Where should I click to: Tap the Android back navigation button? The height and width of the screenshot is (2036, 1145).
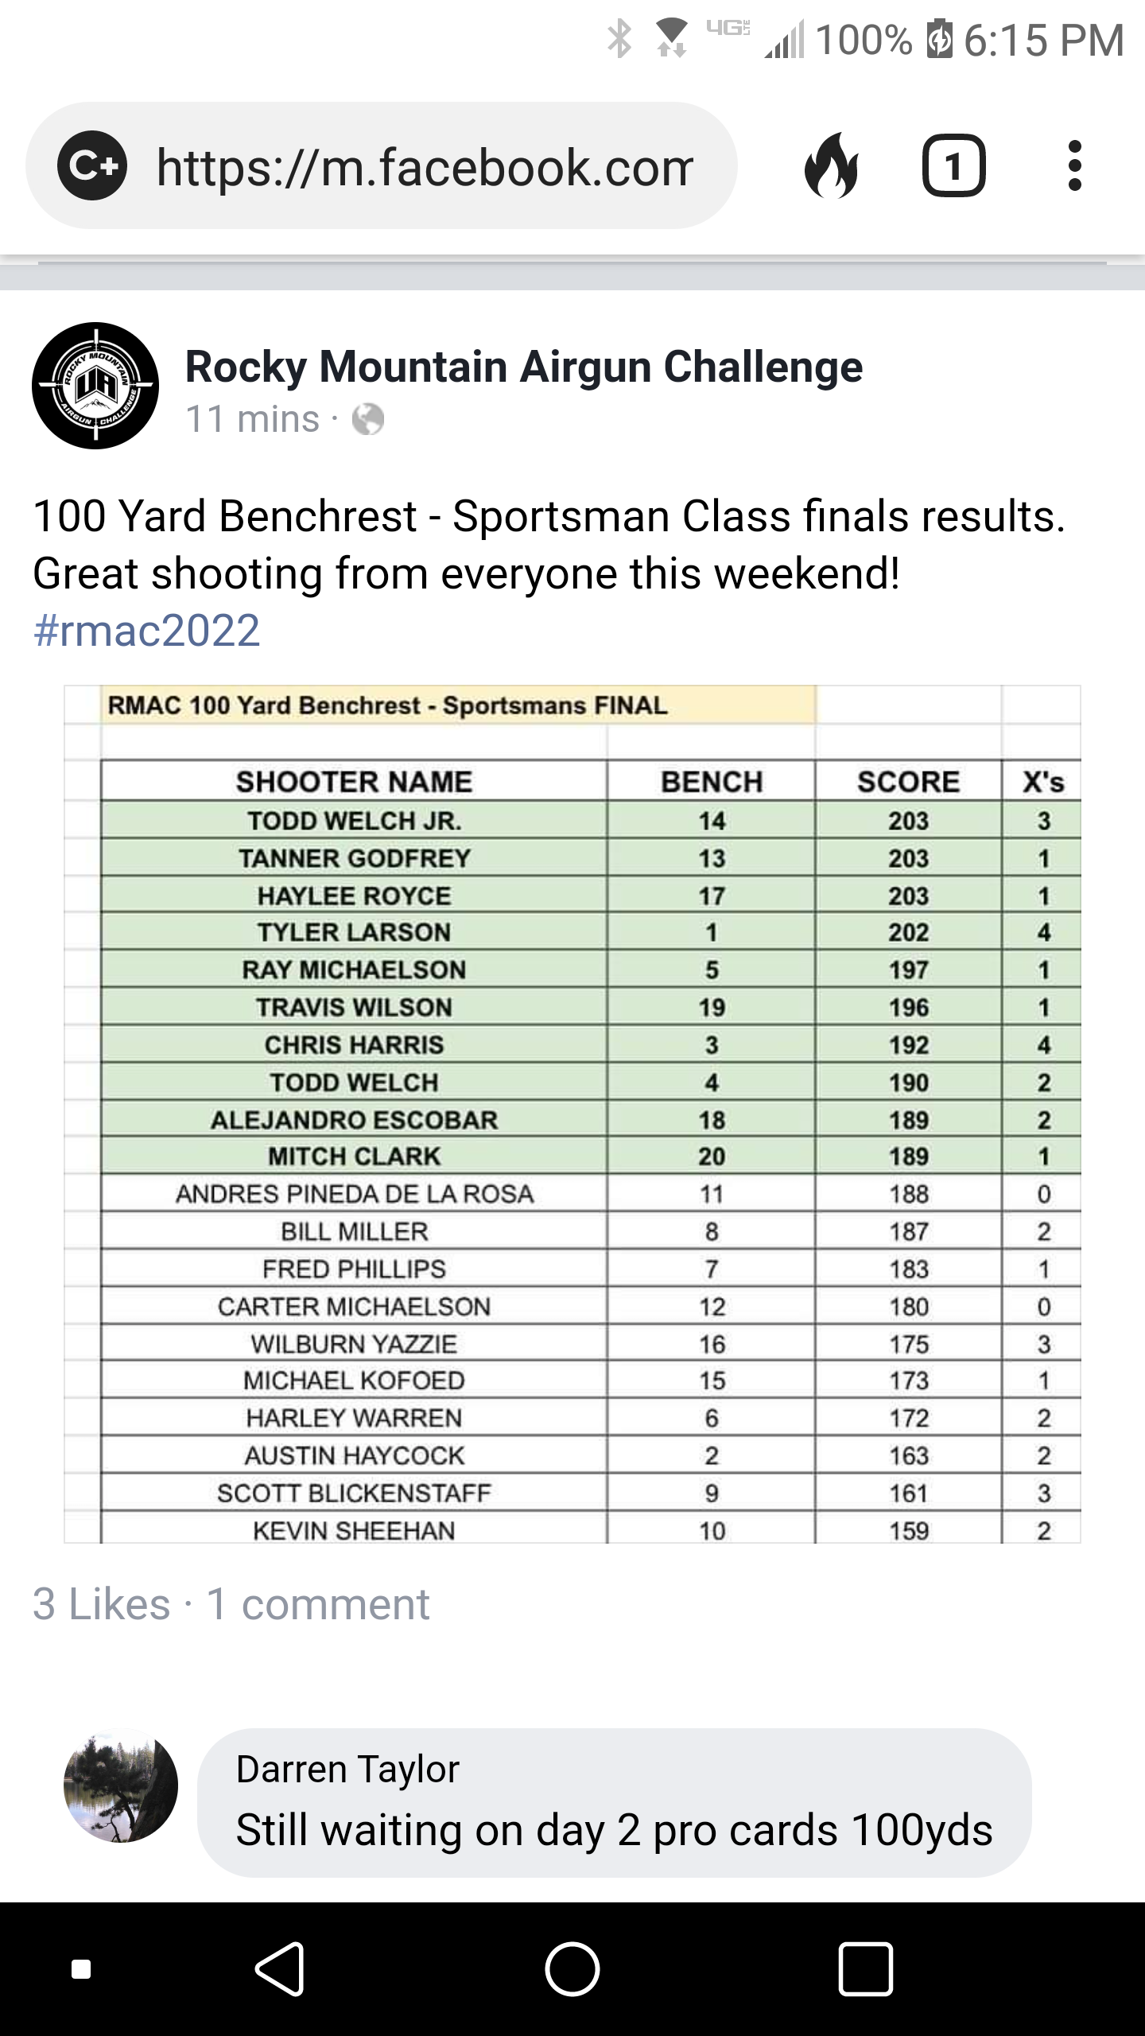tap(281, 1969)
